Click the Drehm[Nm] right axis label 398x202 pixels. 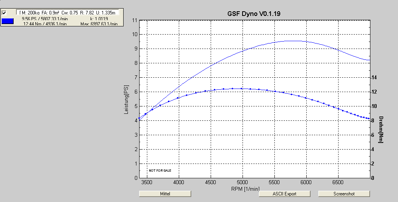[x=381, y=129]
